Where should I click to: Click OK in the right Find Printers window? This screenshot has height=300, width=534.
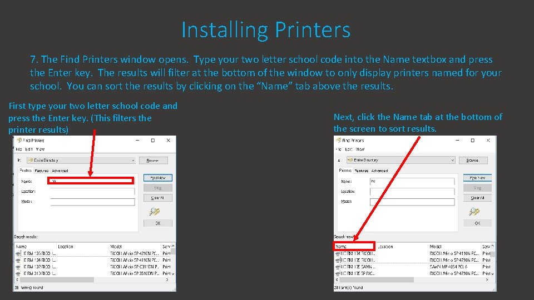[477, 223]
